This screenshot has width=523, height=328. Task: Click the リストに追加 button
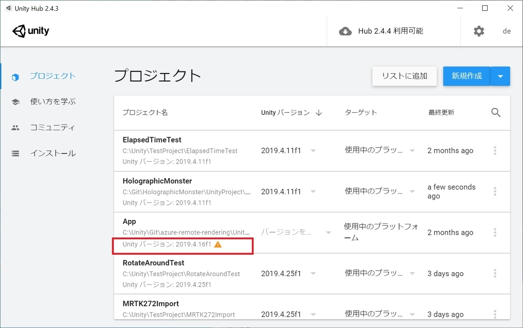[x=404, y=76]
